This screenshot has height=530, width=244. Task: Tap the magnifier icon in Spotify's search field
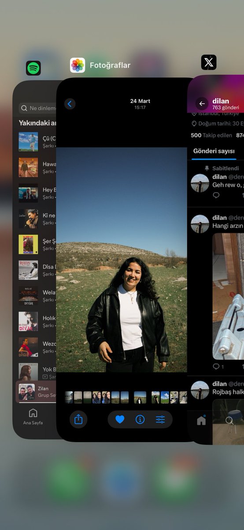coord(24,108)
